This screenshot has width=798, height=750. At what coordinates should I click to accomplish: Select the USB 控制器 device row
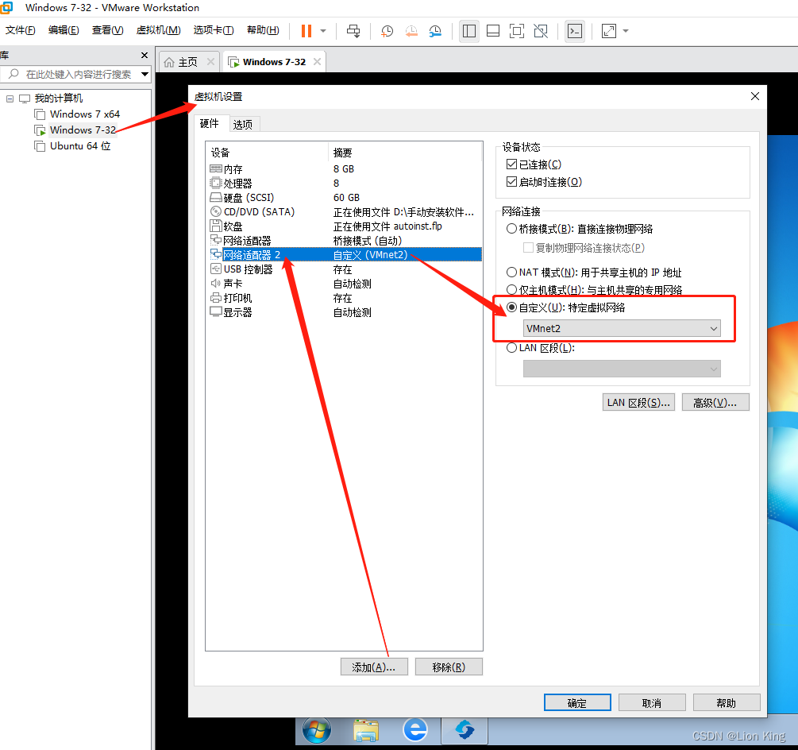tap(344, 269)
